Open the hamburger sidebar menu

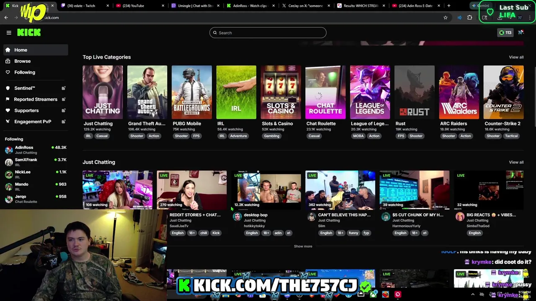(9, 33)
